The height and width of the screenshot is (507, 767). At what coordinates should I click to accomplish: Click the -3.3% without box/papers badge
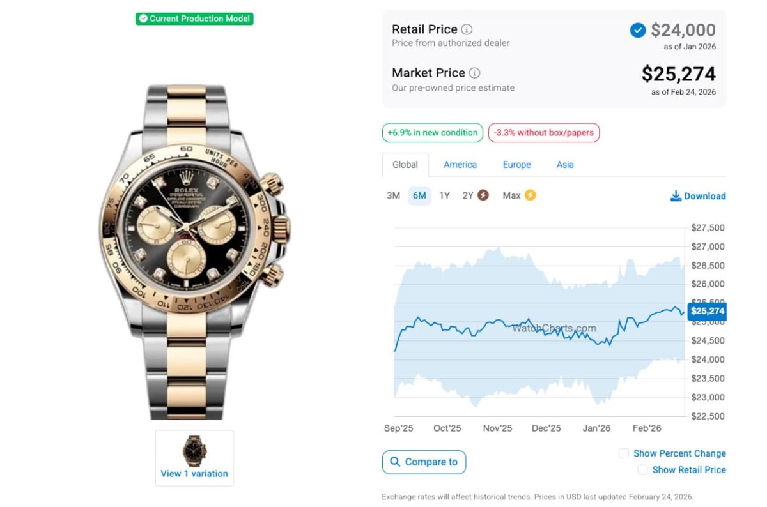coord(544,133)
